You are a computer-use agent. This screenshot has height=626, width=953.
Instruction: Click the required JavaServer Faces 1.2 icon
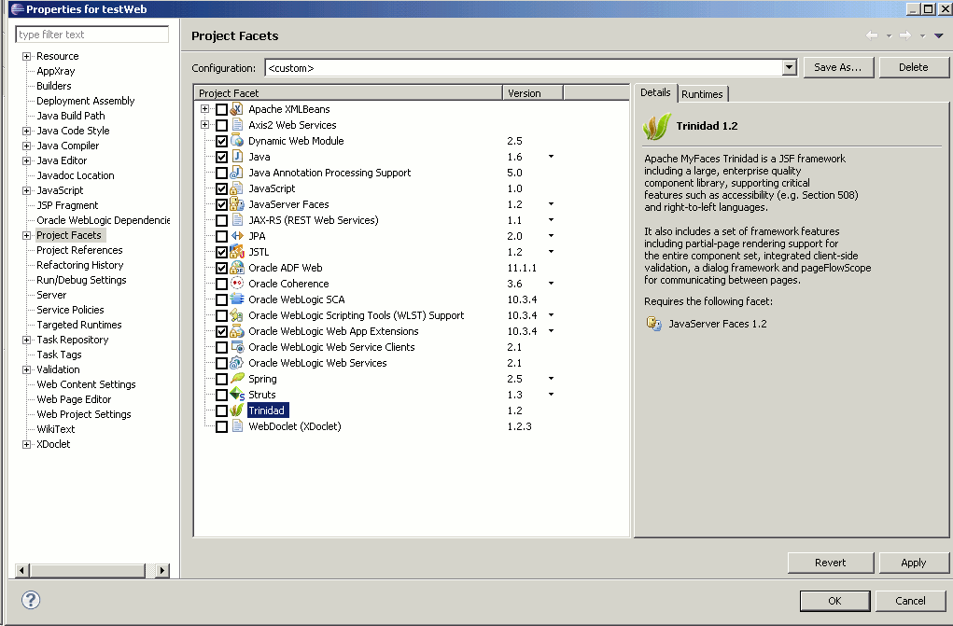pos(654,324)
